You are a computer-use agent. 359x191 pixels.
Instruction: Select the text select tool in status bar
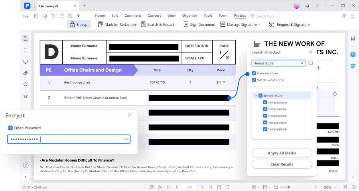pos(160,187)
